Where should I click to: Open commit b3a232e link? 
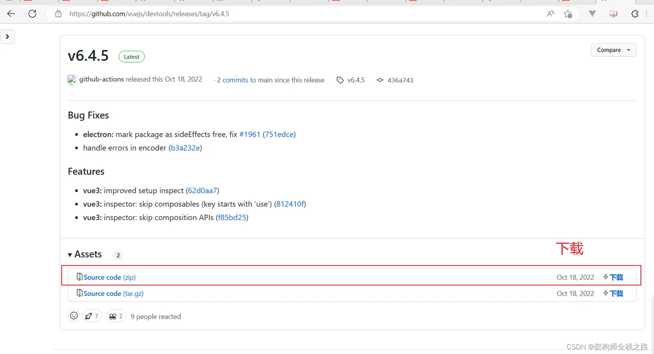point(185,148)
